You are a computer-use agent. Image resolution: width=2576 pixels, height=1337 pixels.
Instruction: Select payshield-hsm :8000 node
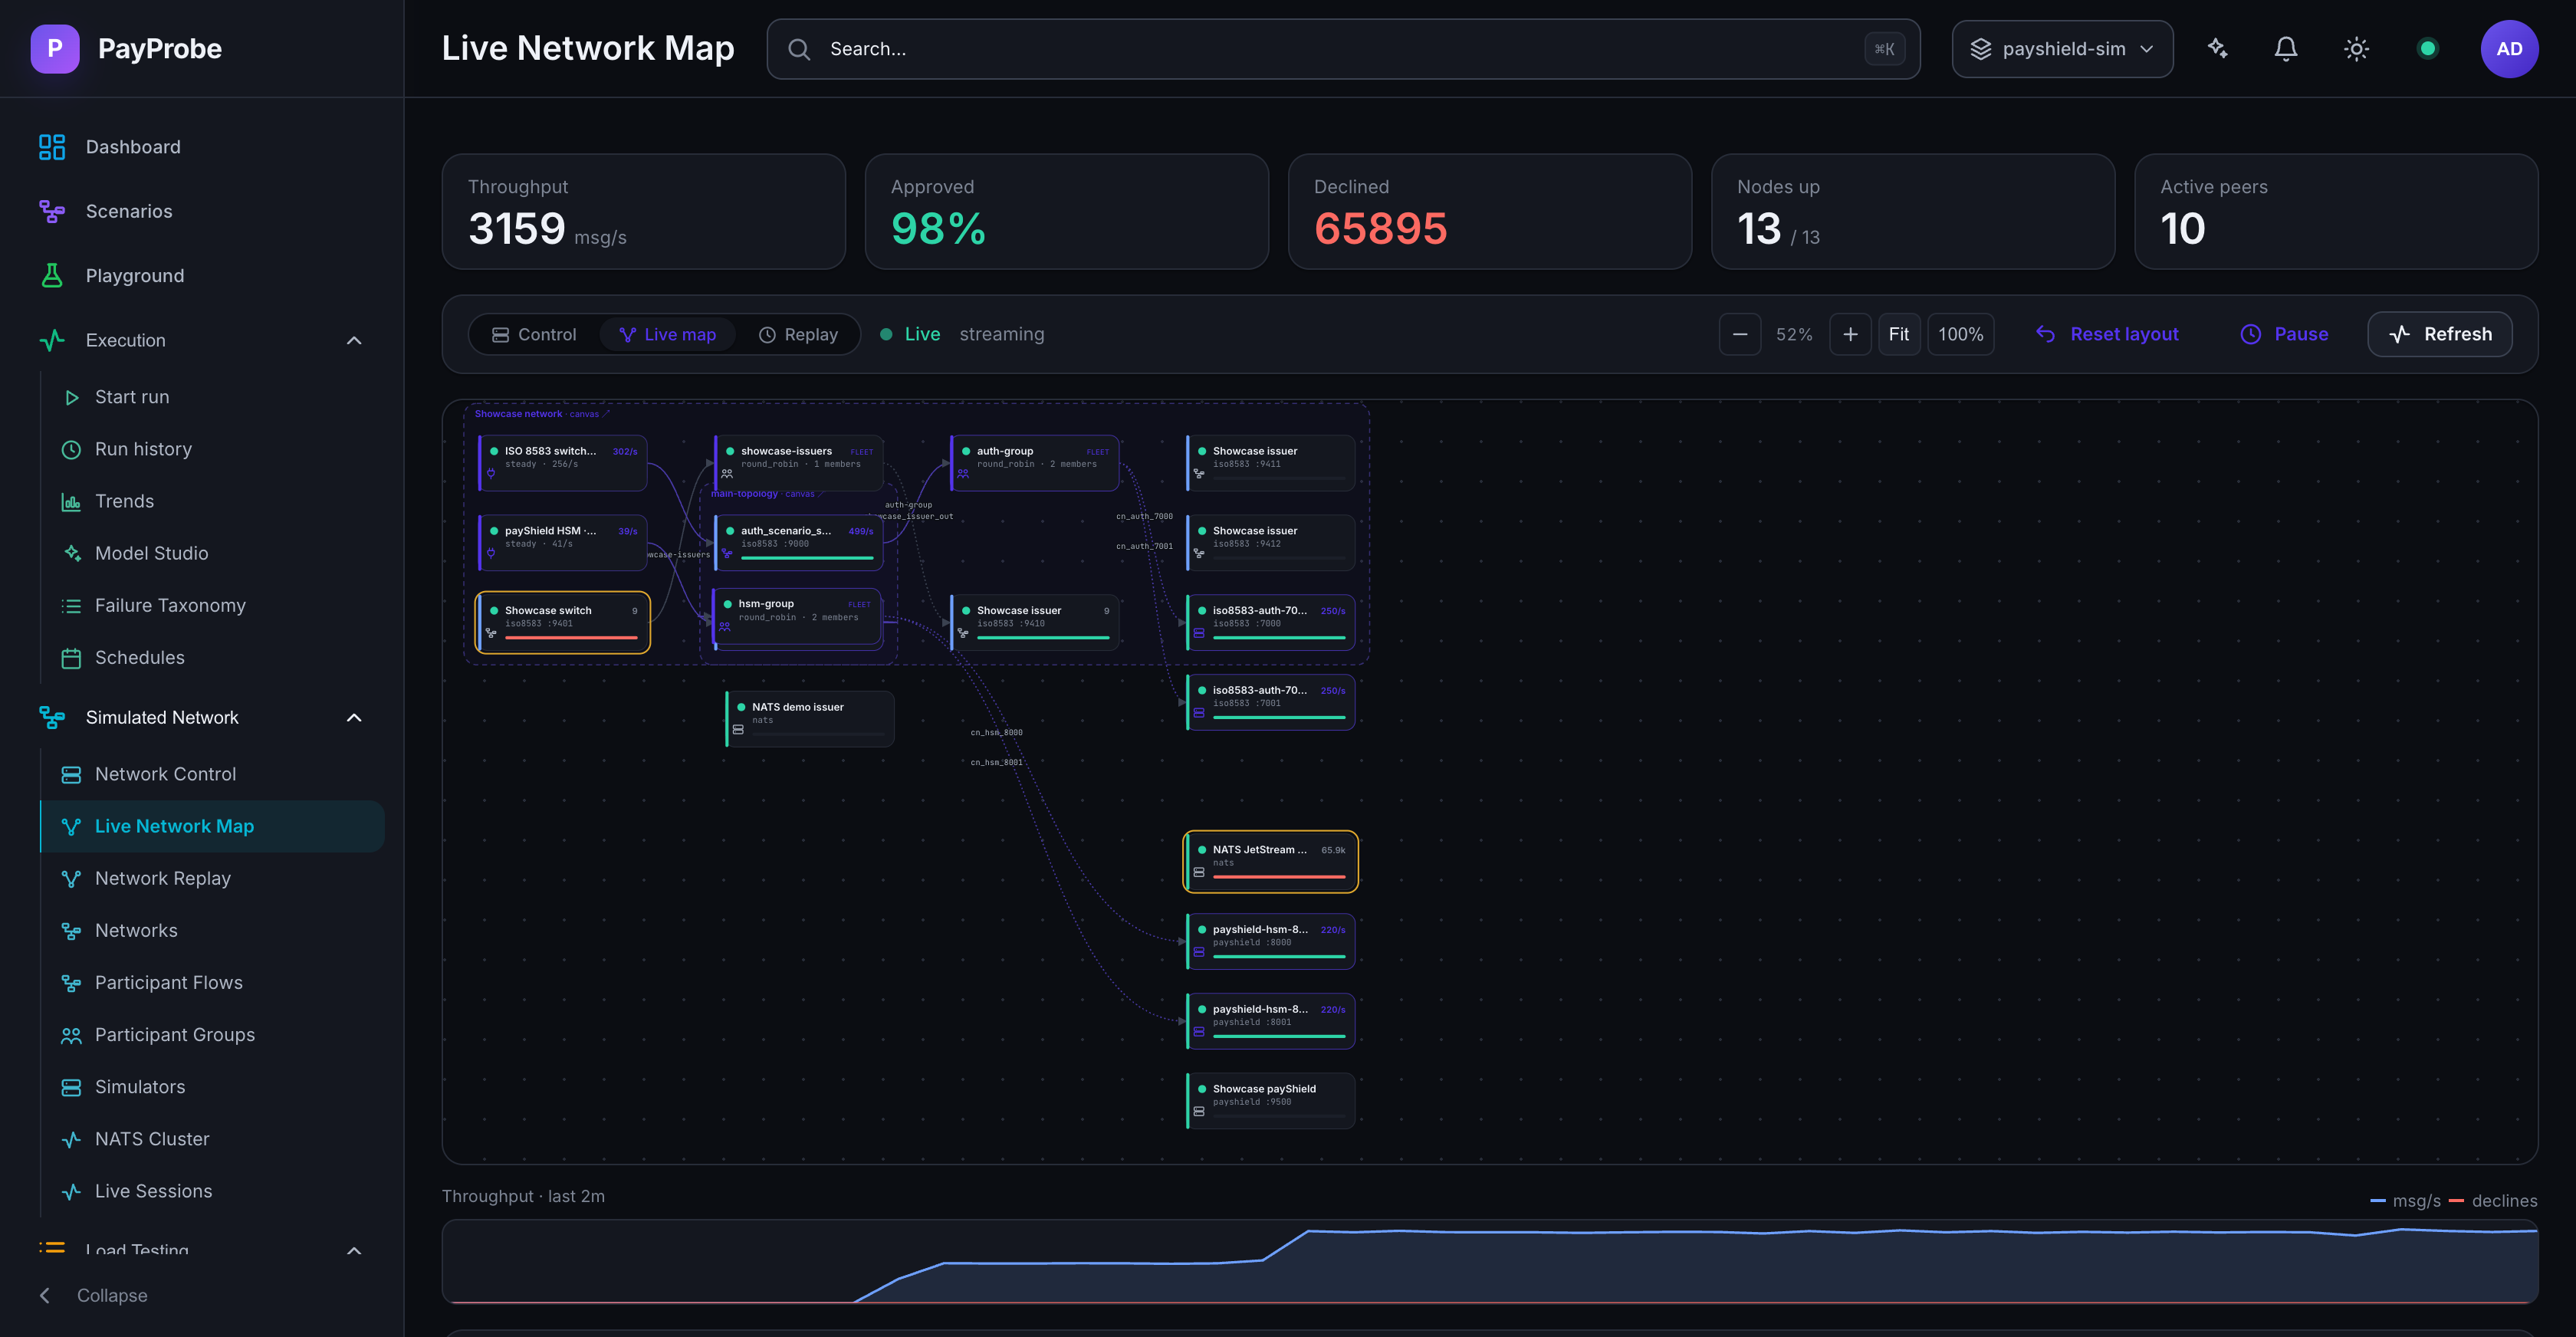point(1271,941)
